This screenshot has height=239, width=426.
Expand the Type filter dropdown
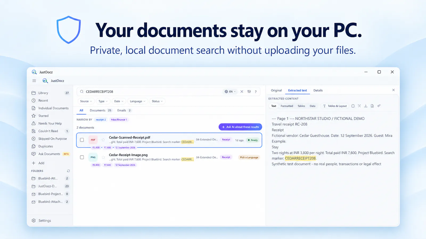(103, 101)
